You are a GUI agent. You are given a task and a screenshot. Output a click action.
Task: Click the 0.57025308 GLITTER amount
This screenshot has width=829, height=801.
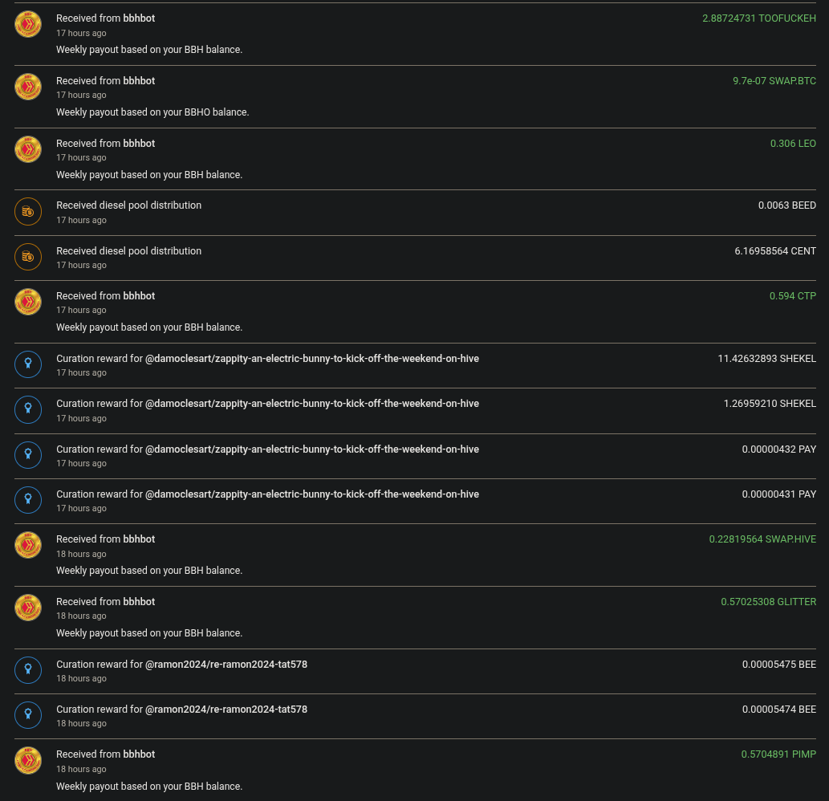768,602
